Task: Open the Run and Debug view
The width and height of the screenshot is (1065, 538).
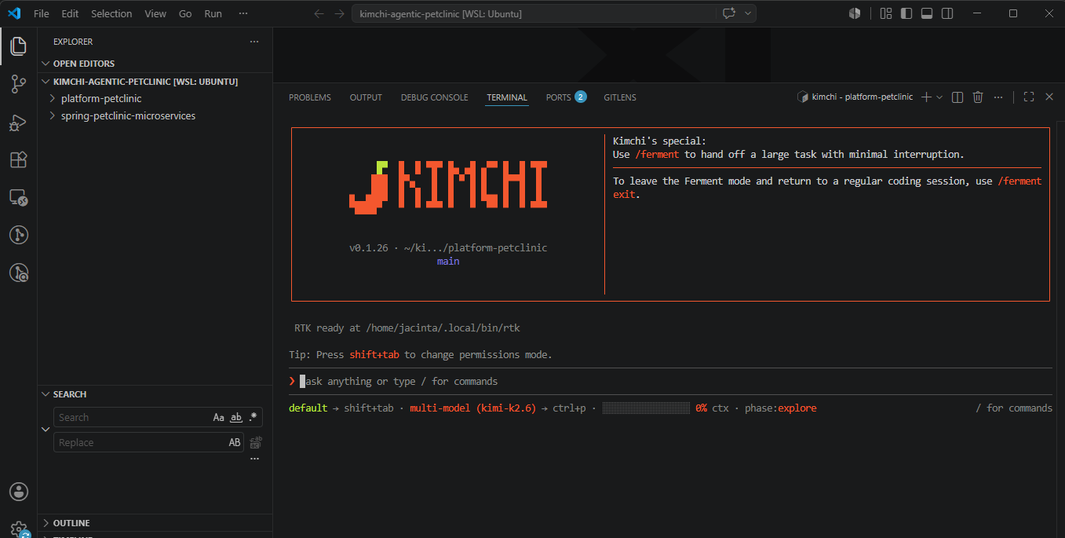Action: 18,122
